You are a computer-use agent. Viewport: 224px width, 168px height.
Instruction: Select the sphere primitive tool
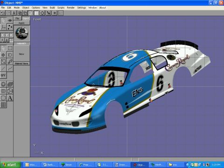3,84
